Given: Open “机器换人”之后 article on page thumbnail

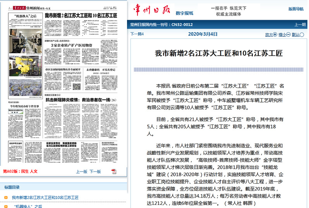Looking at the screenshot, I should click(26, 16).
